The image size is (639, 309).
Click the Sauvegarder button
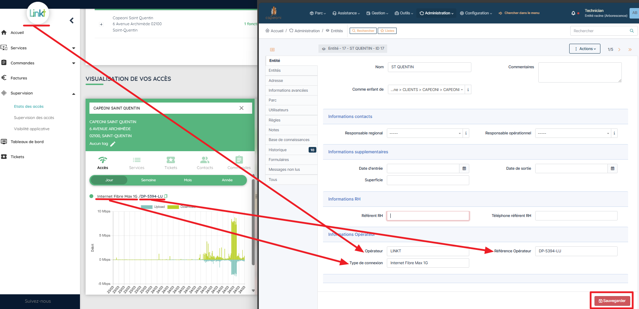612,301
